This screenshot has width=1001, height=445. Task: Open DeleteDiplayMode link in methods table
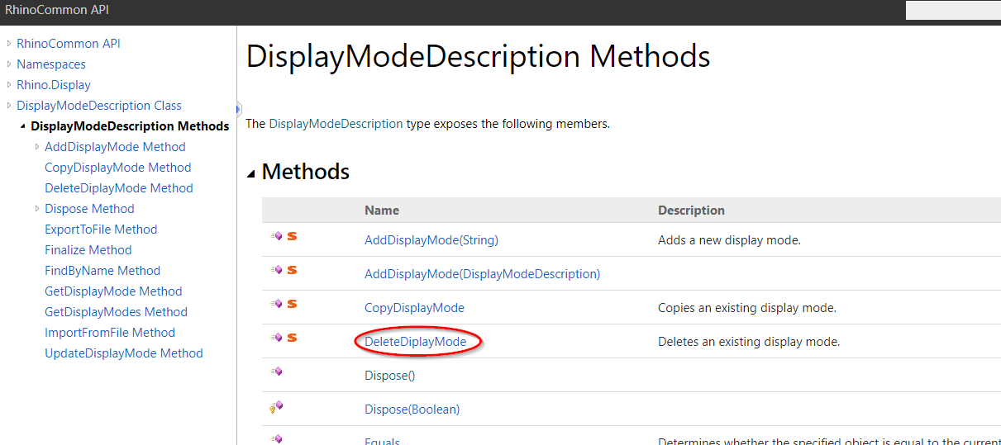click(416, 342)
